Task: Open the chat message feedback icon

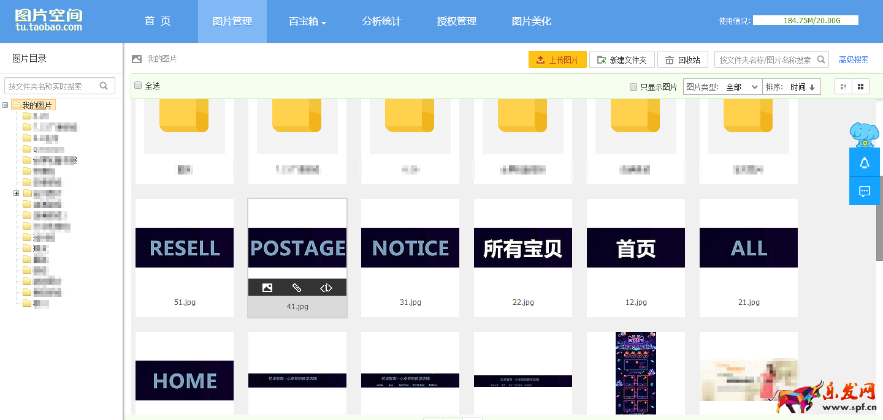Action: [865, 191]
